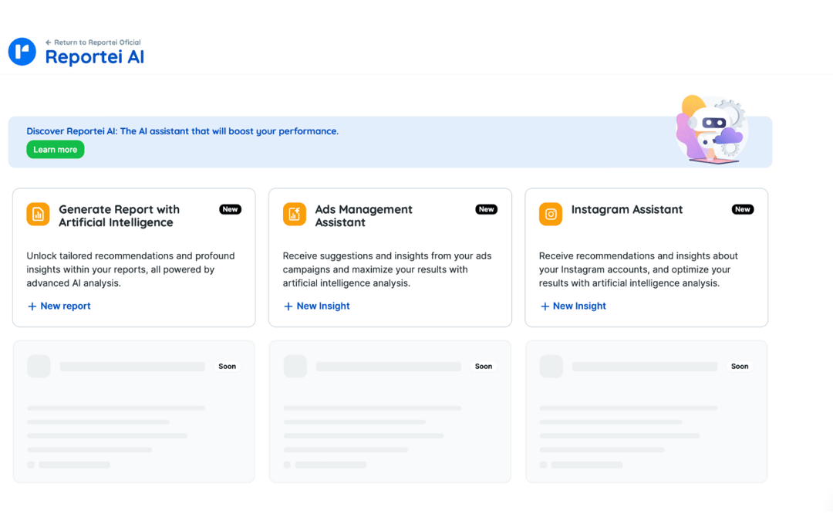Read the Discover Reportei AI banner text
This screenshot has width=833, height=521.
(x=182, y=131)
